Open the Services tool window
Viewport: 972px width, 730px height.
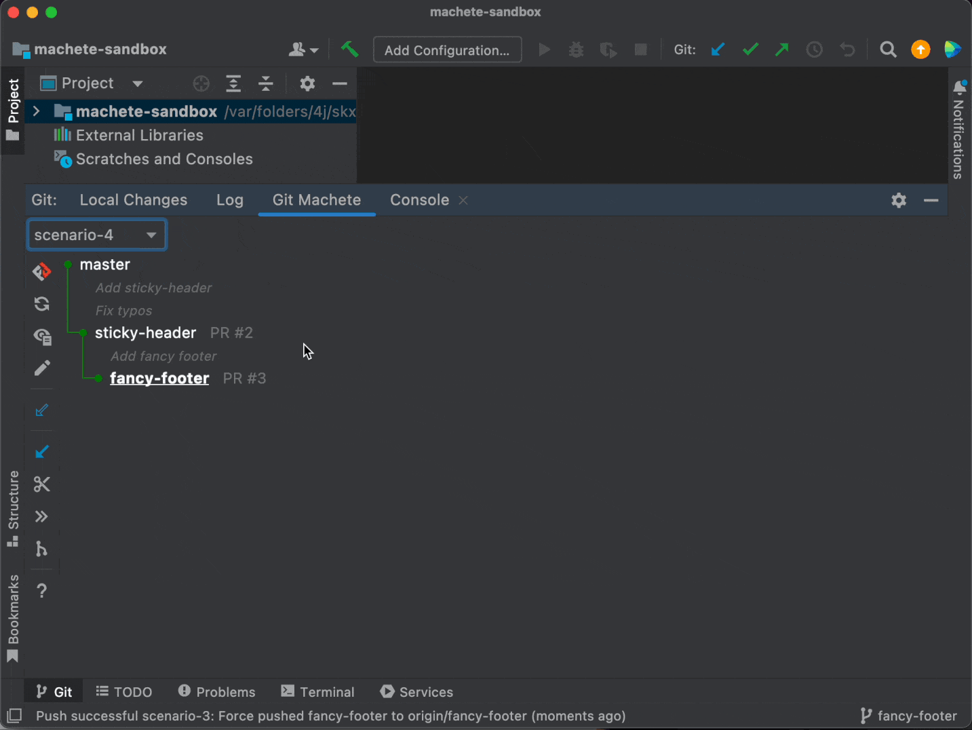(x=416, y=691)
